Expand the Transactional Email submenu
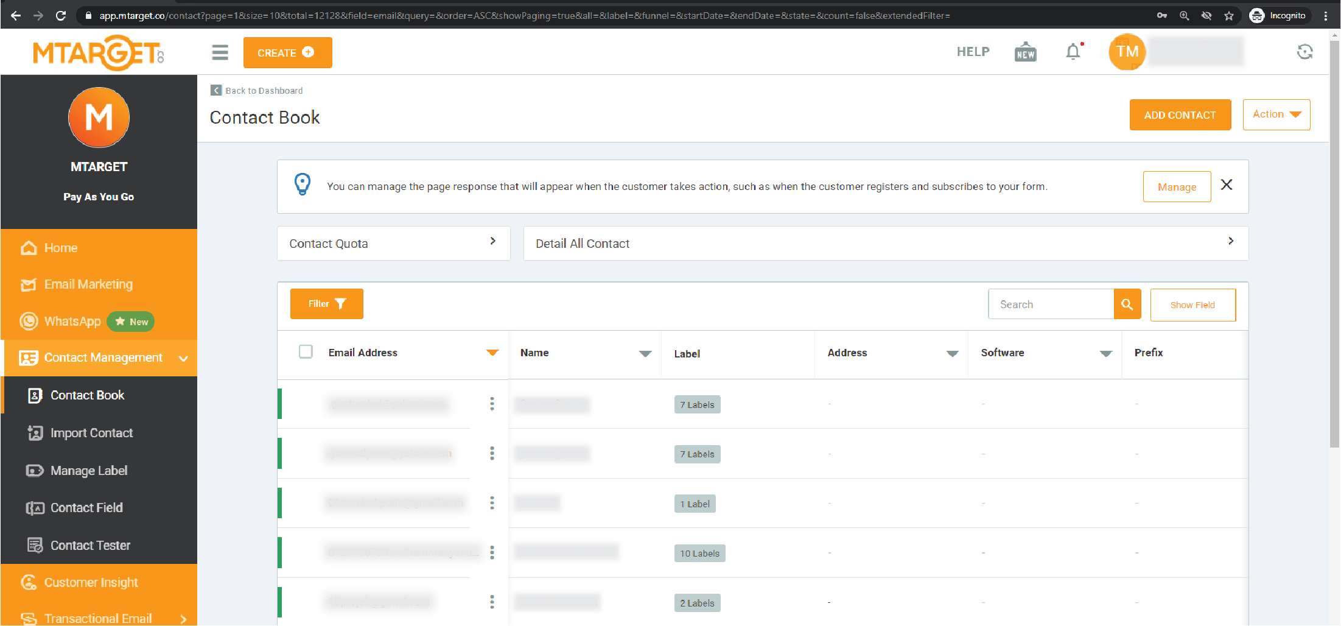The width and height of the screenshot is (1341, 626). (x=183, y=619)
